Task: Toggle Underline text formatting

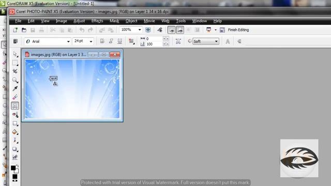Action: [x=120, y=41]
